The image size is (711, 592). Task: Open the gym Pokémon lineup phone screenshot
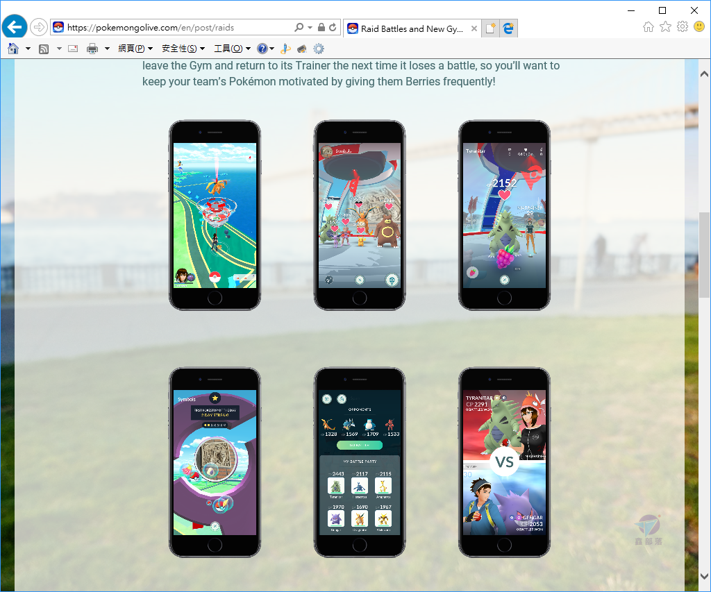point(360,215)
